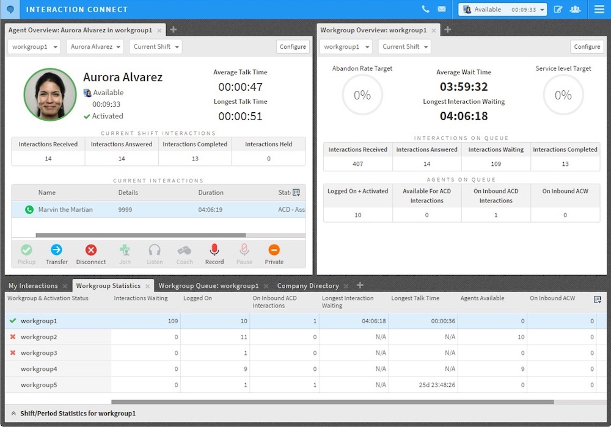Close the Workgroup Statistics tab
611x427 pixels.
point(148,286)
